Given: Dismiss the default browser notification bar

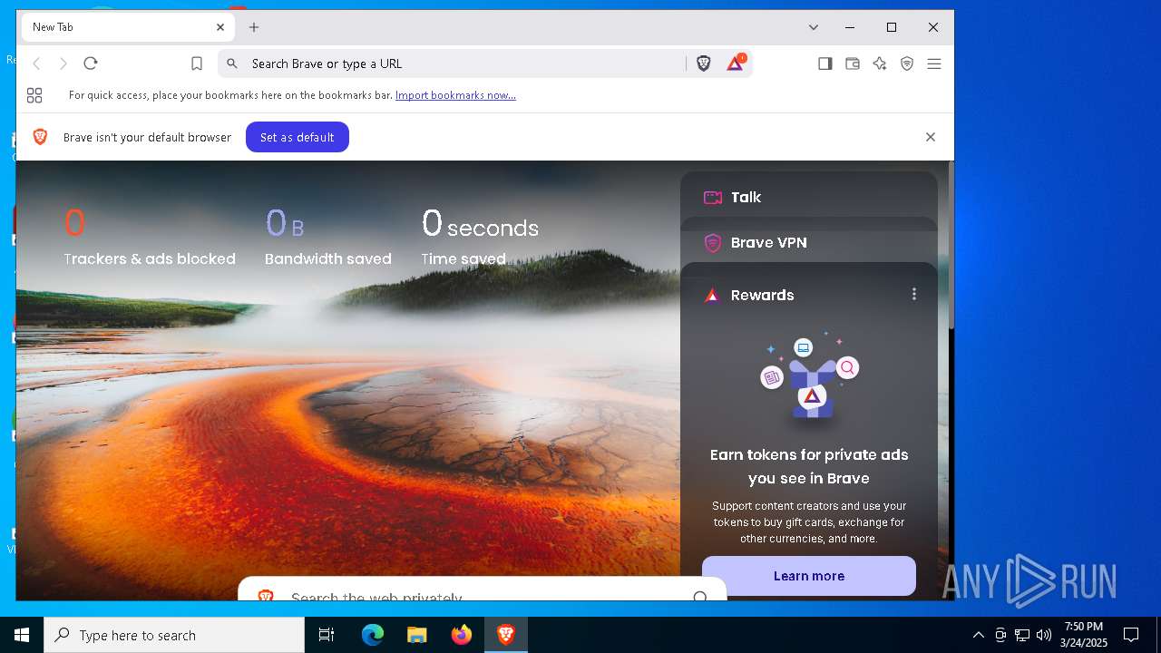Looking at the screenshot, I should point(931,137).
